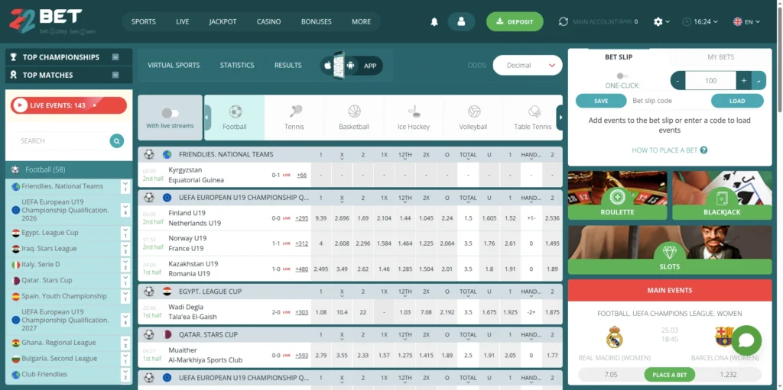Open the EN language dropdown
783x390 pixels.
click(746, 22)
